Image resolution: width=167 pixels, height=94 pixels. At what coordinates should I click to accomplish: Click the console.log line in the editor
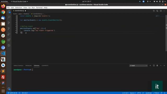coord(39,31)
